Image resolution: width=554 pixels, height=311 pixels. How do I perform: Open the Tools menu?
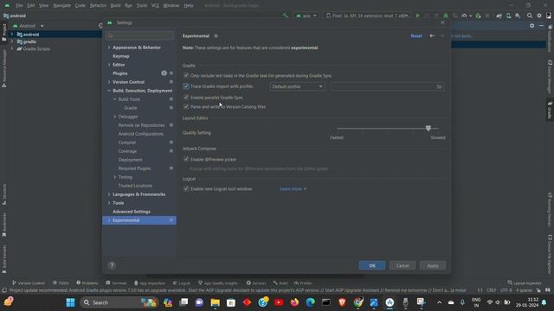coord(142,6)
